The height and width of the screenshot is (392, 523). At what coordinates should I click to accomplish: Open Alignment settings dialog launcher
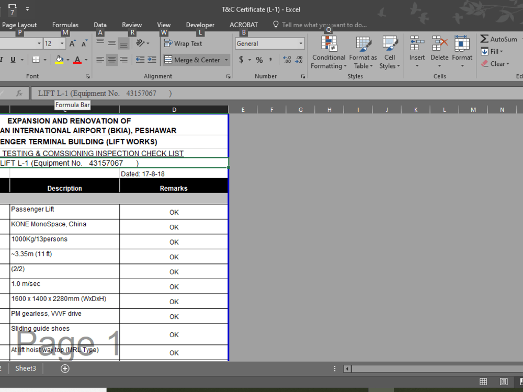pos(228,76)
